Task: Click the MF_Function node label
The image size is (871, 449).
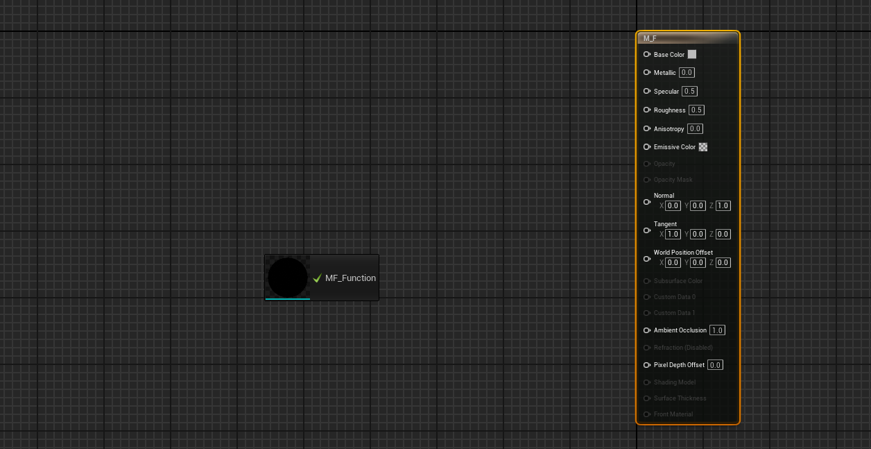Action: pos(351,278)
